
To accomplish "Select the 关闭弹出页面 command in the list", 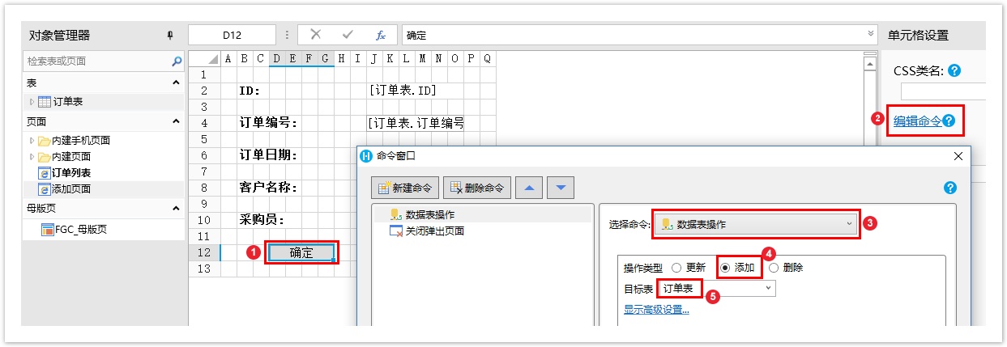I will click(434, 231).
